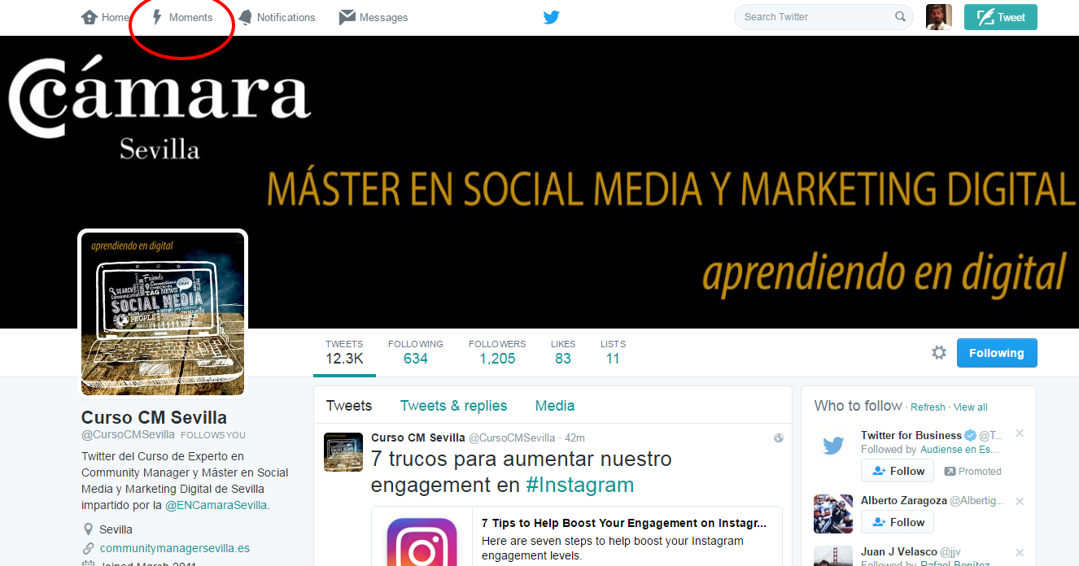
Task: Click the @CursoCMSevilla handle under profile name
Action: click(128, 435)
